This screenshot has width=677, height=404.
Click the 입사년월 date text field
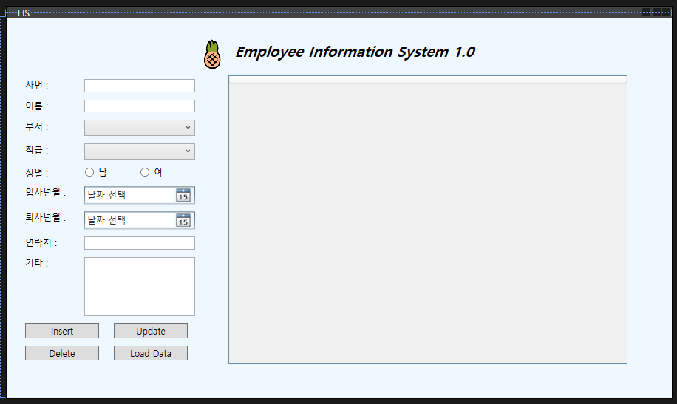129,195
